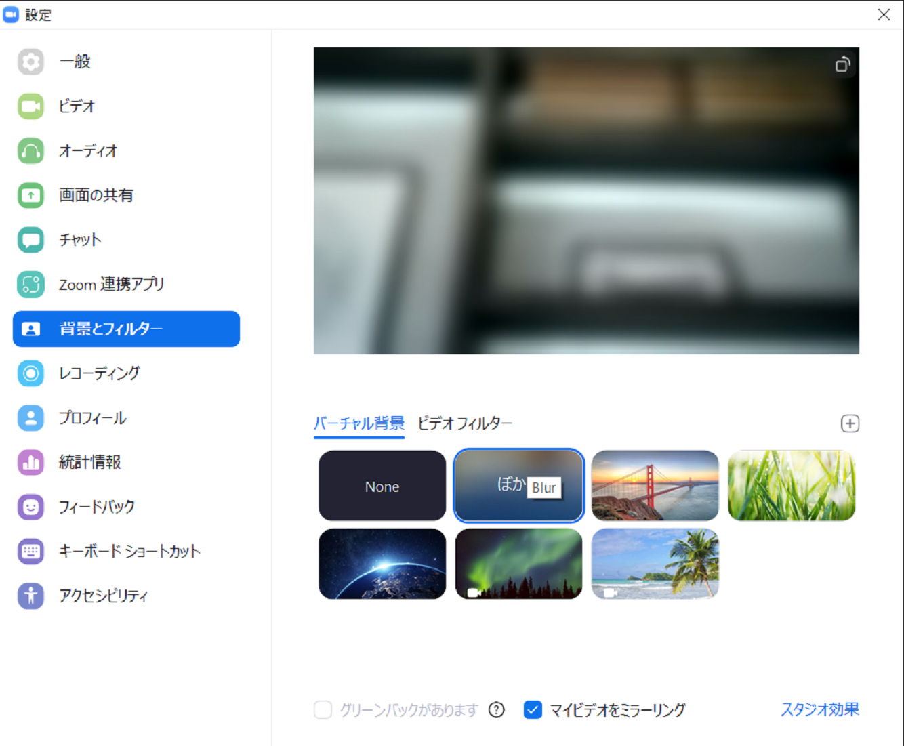Rotate the video preview using corner icon

point(842,64)
